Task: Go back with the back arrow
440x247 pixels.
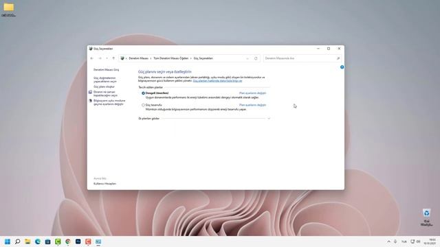Action: [x=92, y=58]
